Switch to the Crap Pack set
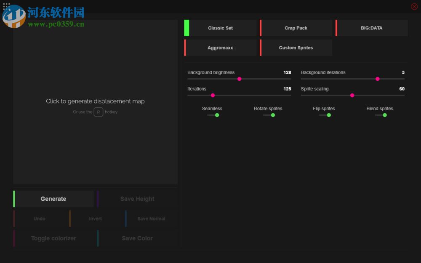This screenshot has height=263, width=421. coord(296,28)
